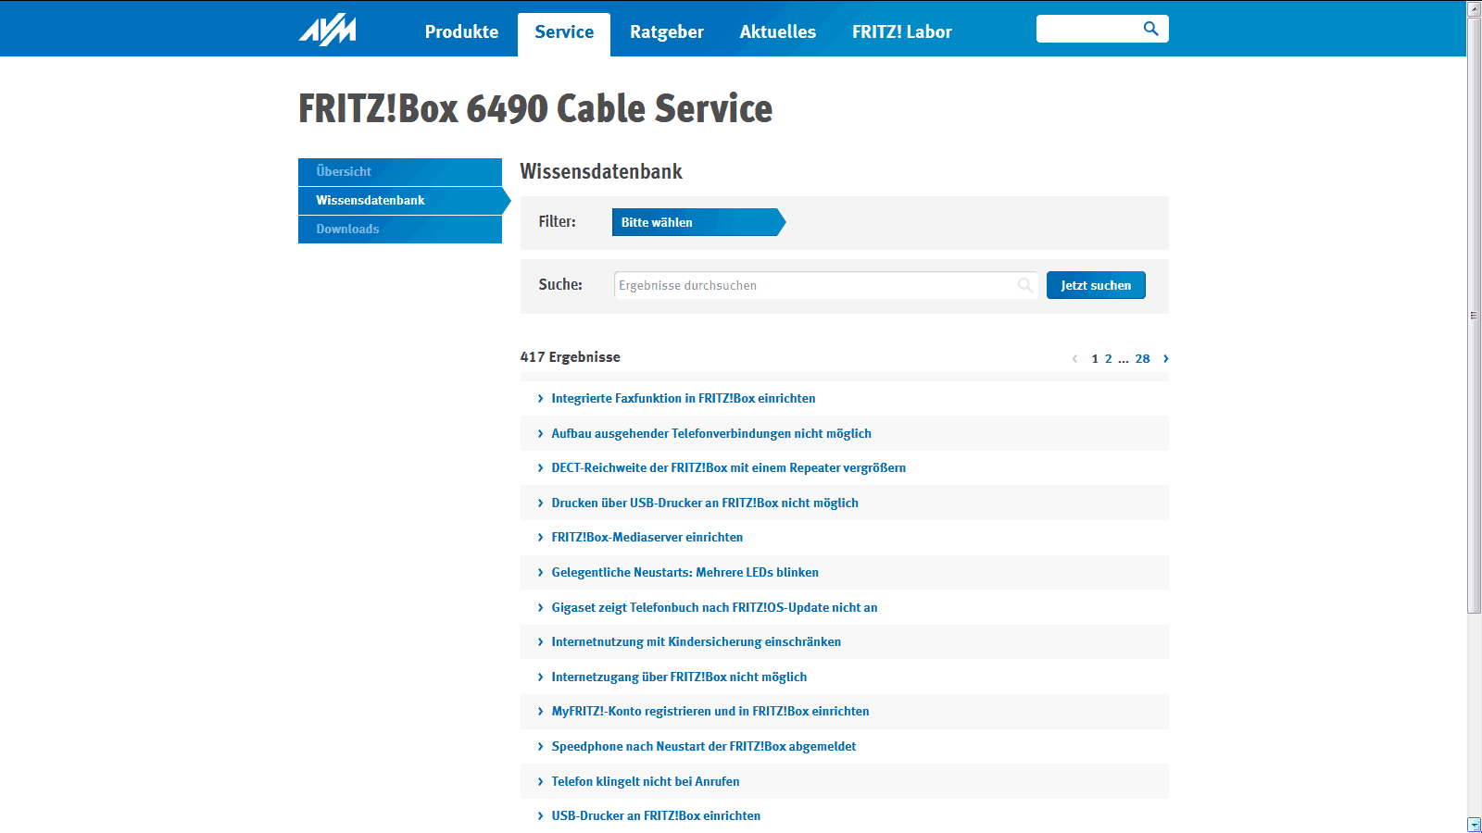Open Gelegentliche Neustarts: Mehrere LEDs blinken
1482x833 pixels.
[685, 573]
